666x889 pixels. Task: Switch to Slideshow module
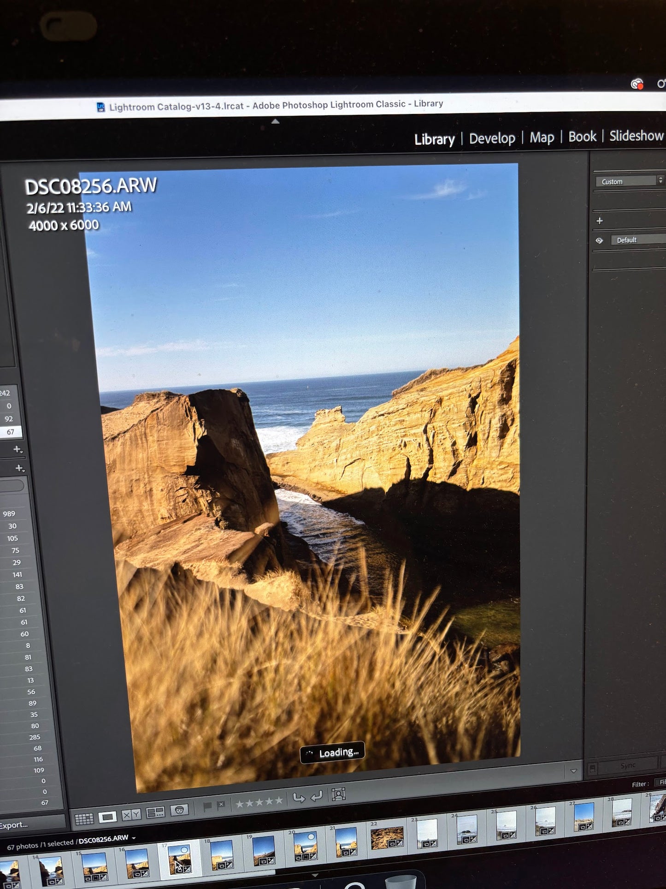click(636, 135)
